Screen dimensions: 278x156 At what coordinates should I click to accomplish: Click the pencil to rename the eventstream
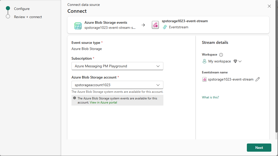point(258,79)
